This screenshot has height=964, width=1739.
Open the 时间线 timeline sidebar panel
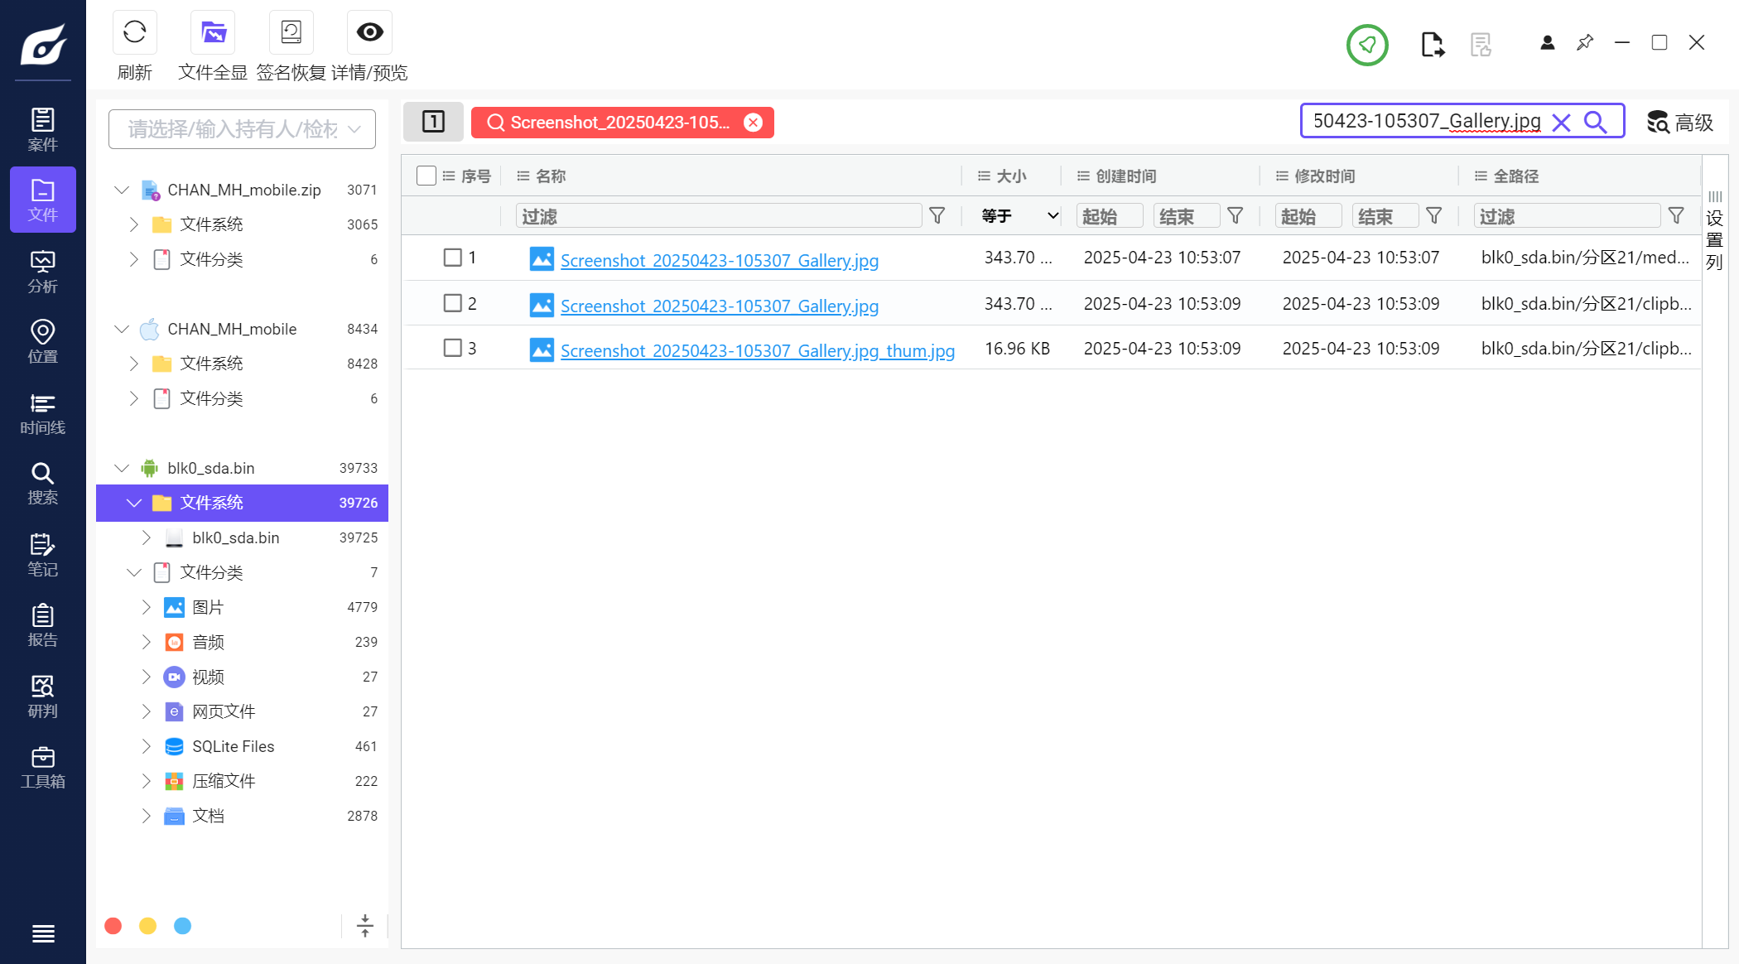coord(42,413)
